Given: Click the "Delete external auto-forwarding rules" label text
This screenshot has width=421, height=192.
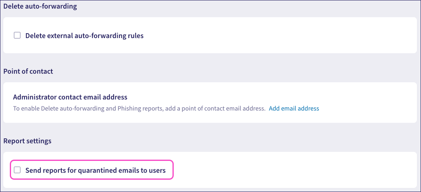Looking at the screenshot, I should pyautogui.click(x=84, y=36).
